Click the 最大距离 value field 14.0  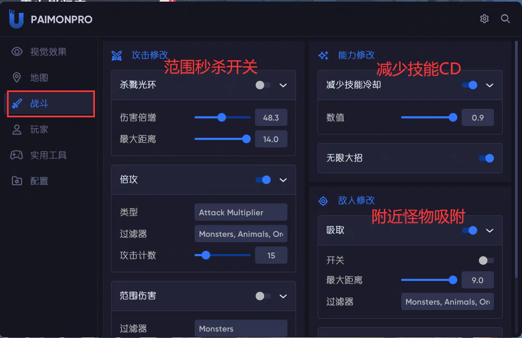[271, 139]
